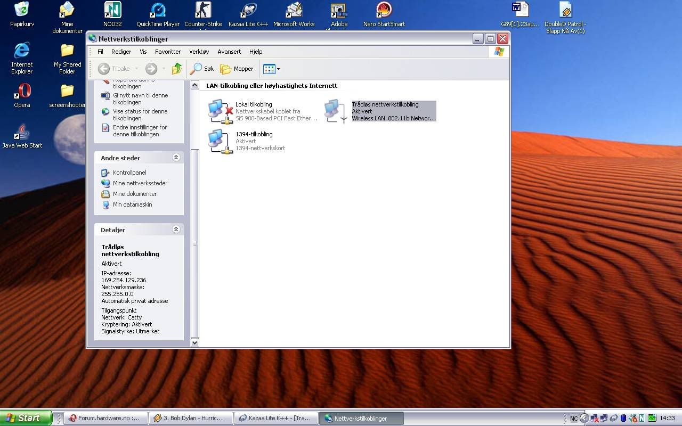Open the Avansert menu
The width and height of the screenshot is (682, 426).
point(229,52)
